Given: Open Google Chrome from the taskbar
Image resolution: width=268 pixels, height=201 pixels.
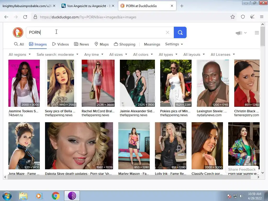Looking at the screenshot, I should pyautogui.click(x=55, y=196).
